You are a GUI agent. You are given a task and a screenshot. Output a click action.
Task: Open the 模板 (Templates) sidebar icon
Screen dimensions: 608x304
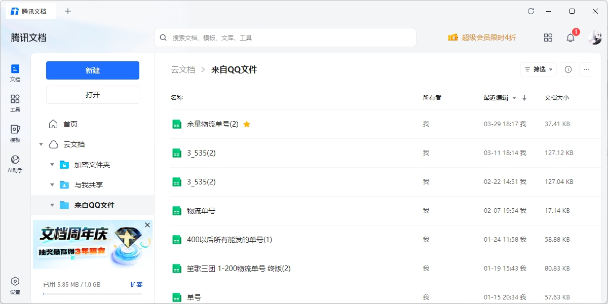[x=15, y=133]
